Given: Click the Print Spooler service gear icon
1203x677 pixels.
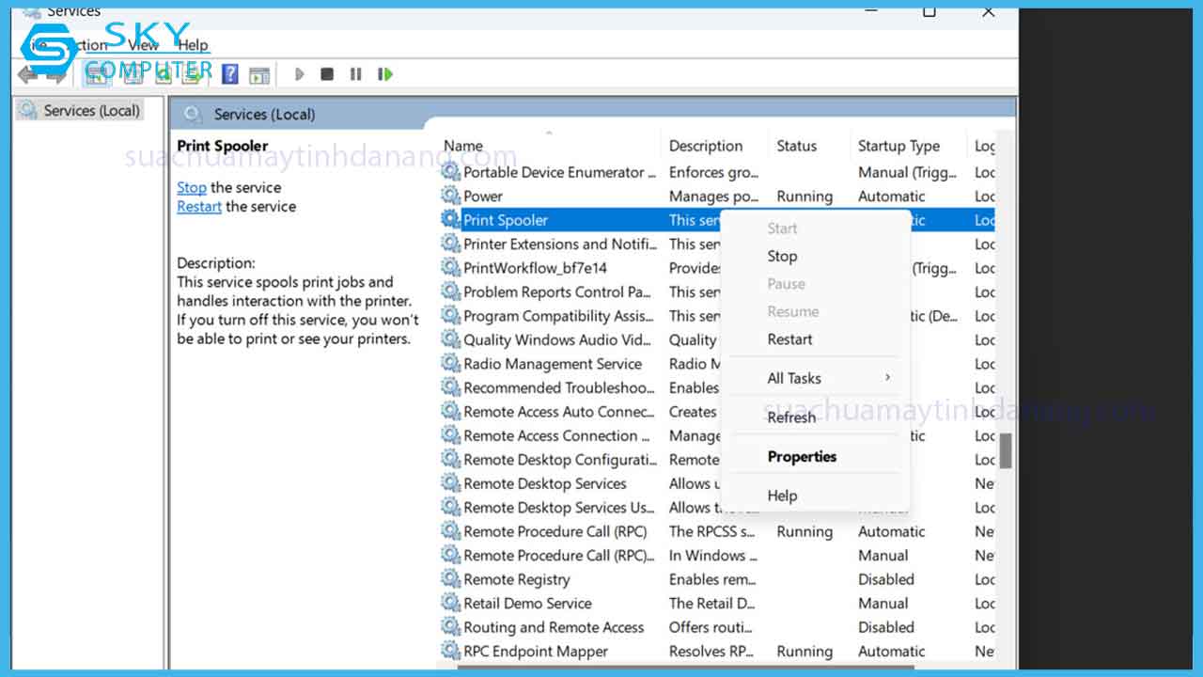Looking at the screenshot, I should pyautogui.click(x=450, y=219).
